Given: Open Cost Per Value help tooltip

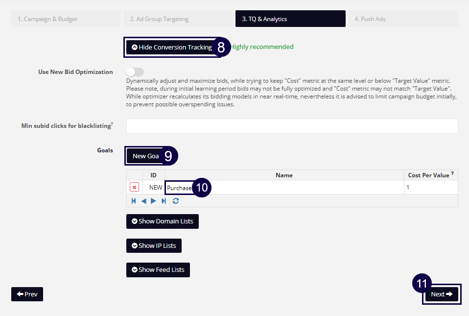Looking at the screenshot, I should pos(451,173).
